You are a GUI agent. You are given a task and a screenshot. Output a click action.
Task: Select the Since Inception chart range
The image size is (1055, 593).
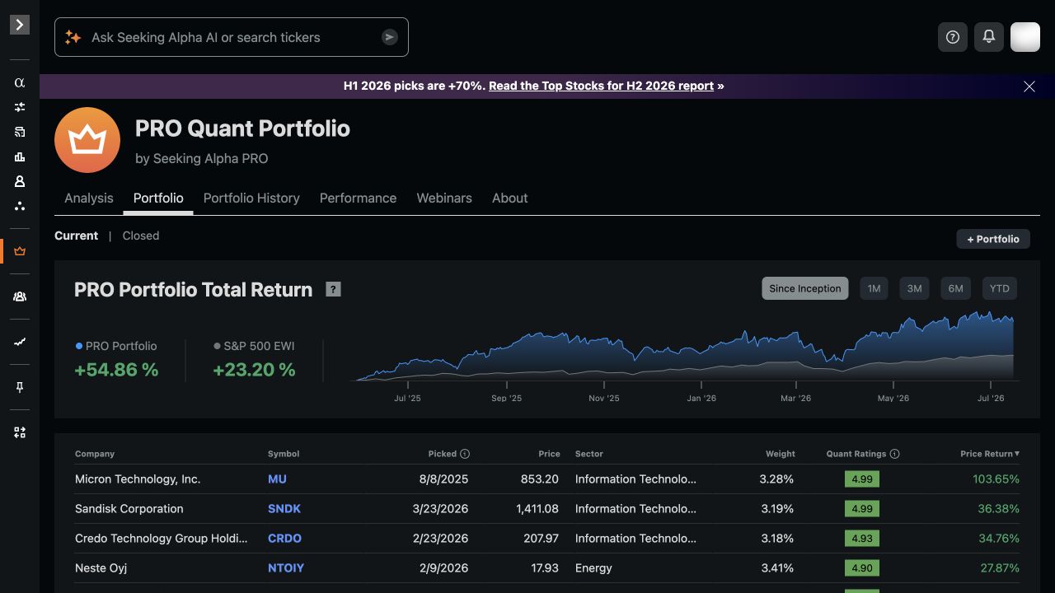[805, 288]
